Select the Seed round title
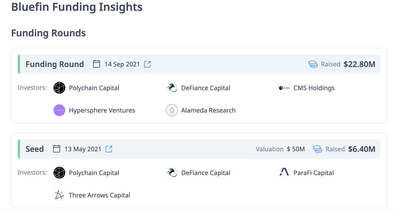The width and height of the screenshot is (398, 211). coord(34,149)
